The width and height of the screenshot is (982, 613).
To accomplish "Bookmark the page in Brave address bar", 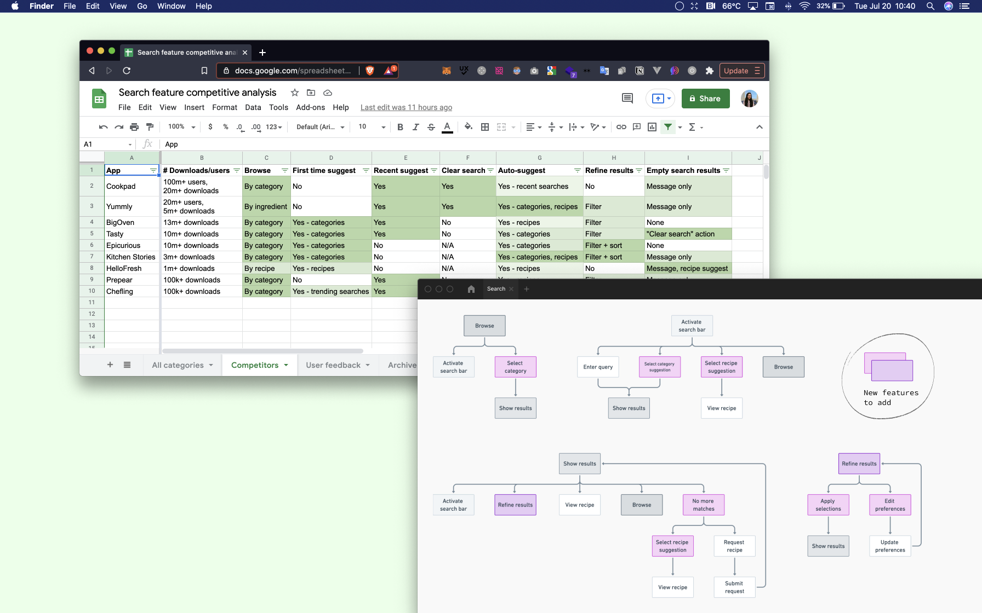I will [x=204, y=71].
